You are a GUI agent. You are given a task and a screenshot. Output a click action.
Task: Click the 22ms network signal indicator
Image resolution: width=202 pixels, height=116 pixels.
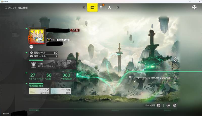(x=6, y=113)
